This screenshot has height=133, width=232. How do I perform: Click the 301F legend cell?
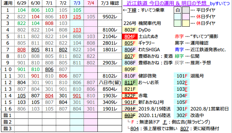[182, 109]
